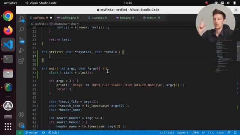The width and height of the screenshot is (240, 135).
Task: Click to_lowercase call on line 39
Action: [x=97, y=106]
